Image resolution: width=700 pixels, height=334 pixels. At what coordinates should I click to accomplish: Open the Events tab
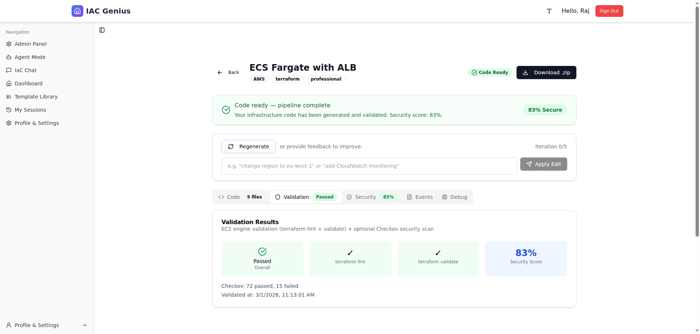[420, 197]
